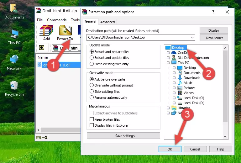Click the Name column header in WinRAR
The width and height of the screenshot is (241, 163).
(43, 57)
